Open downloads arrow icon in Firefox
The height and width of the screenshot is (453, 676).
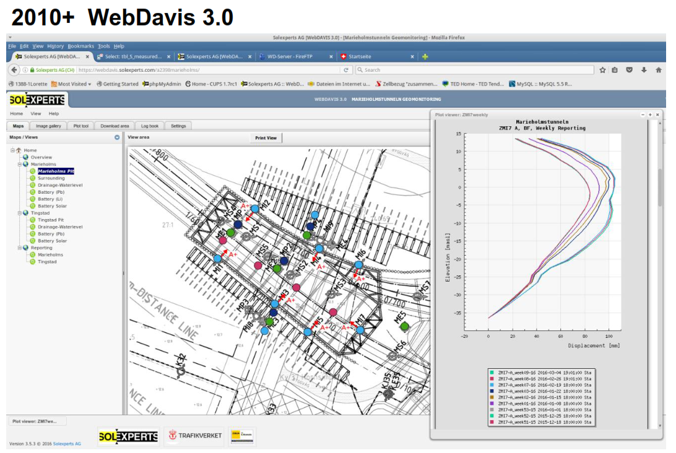(644, 70)
